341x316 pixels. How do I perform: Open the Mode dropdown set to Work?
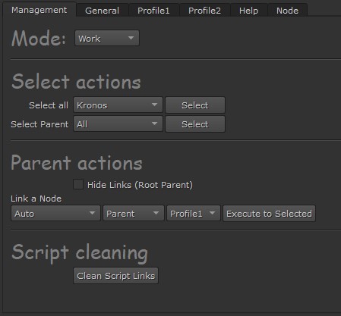click(x=107, y=38)
